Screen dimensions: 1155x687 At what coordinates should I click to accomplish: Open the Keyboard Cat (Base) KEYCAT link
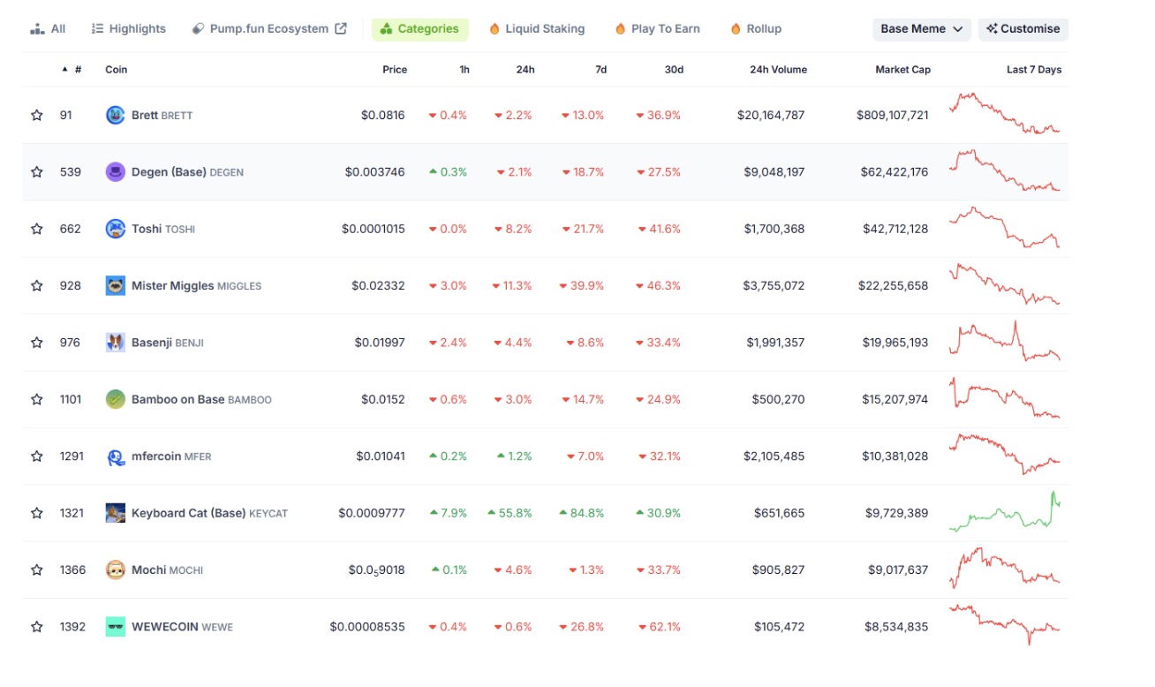click(x=209, y=513)
